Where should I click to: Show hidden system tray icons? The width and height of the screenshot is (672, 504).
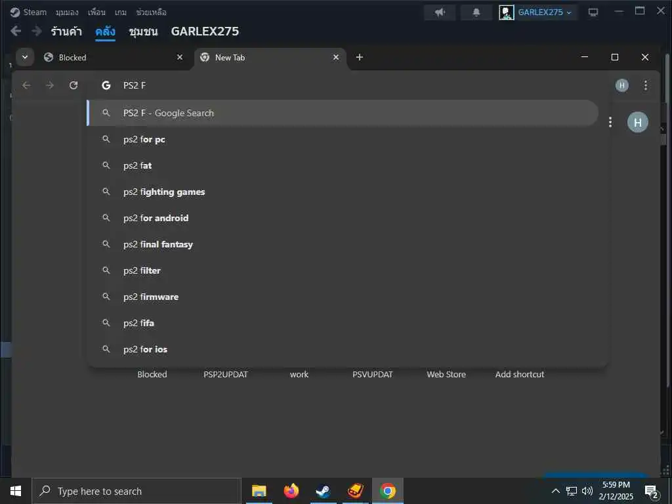coord(555,491)
